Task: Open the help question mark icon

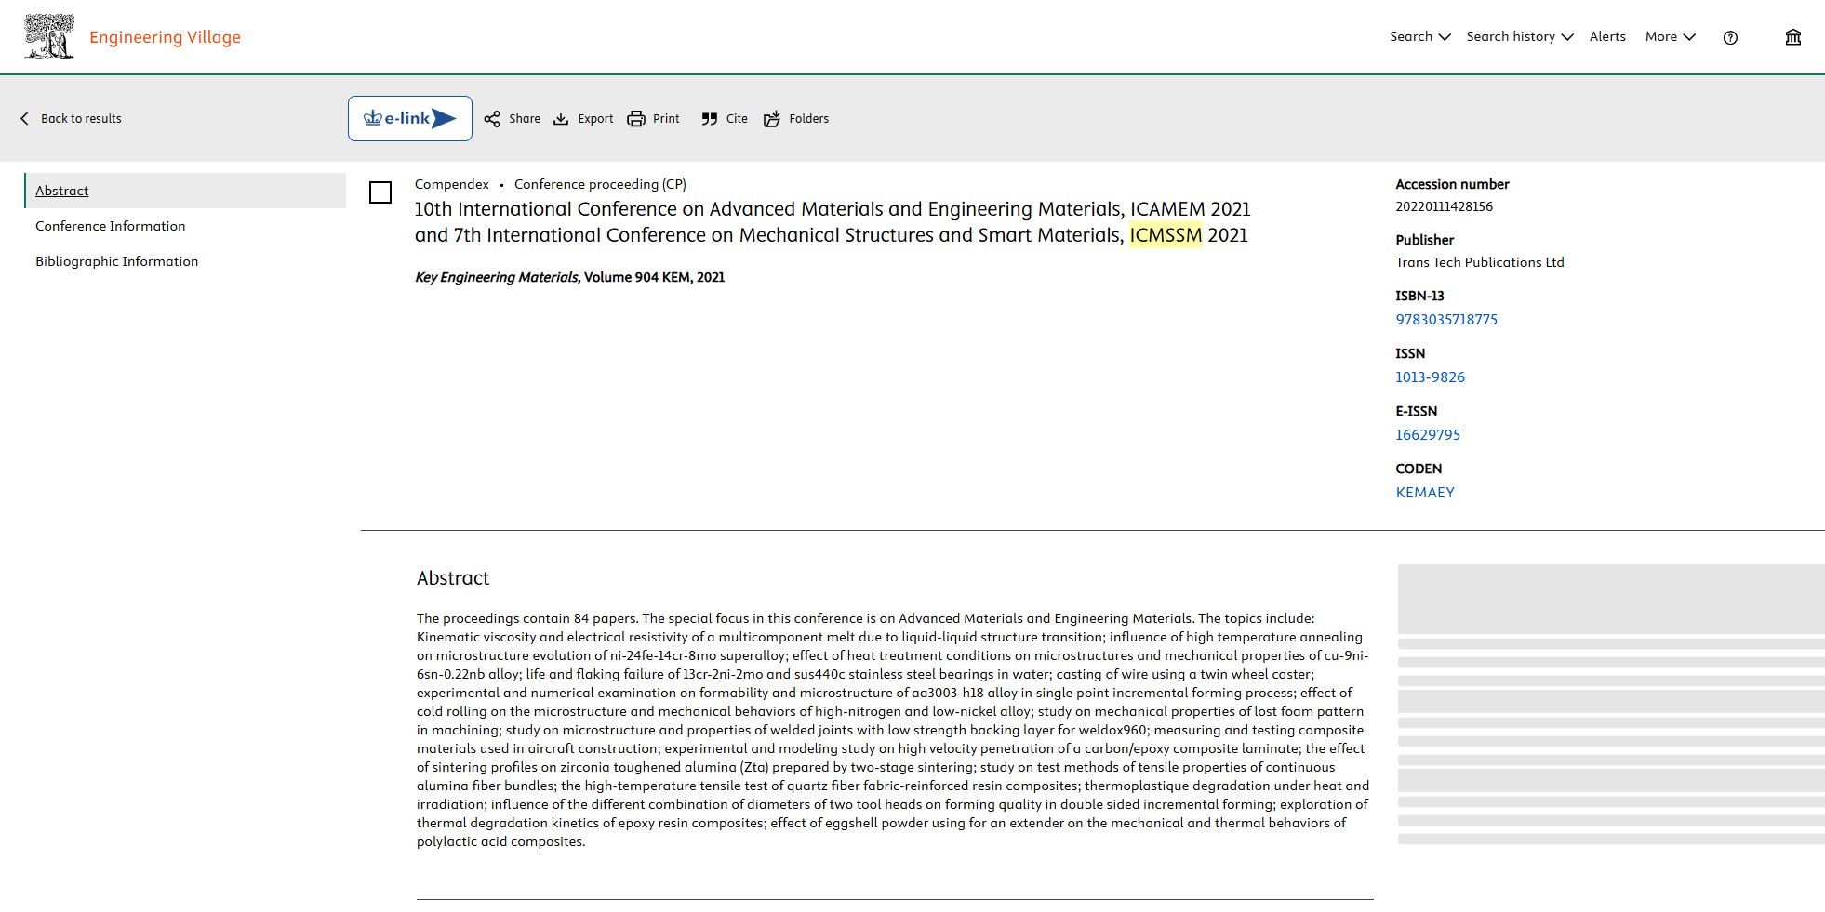Action: pyautogui.click(x=1730, y=37)
